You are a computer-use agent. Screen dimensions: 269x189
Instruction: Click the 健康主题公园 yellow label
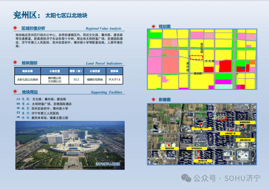(x=245, y=140)
